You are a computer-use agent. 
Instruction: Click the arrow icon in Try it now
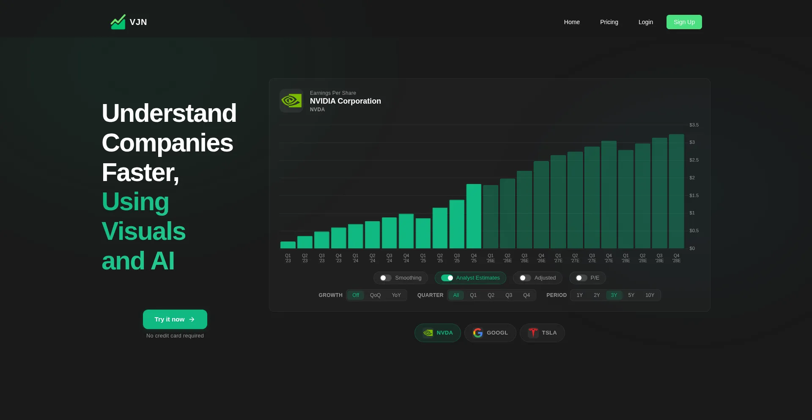coord(192,319)
